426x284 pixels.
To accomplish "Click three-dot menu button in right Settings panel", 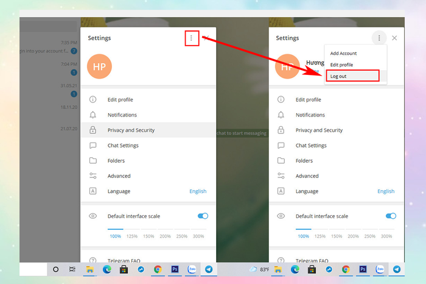I will click(379, 38).
